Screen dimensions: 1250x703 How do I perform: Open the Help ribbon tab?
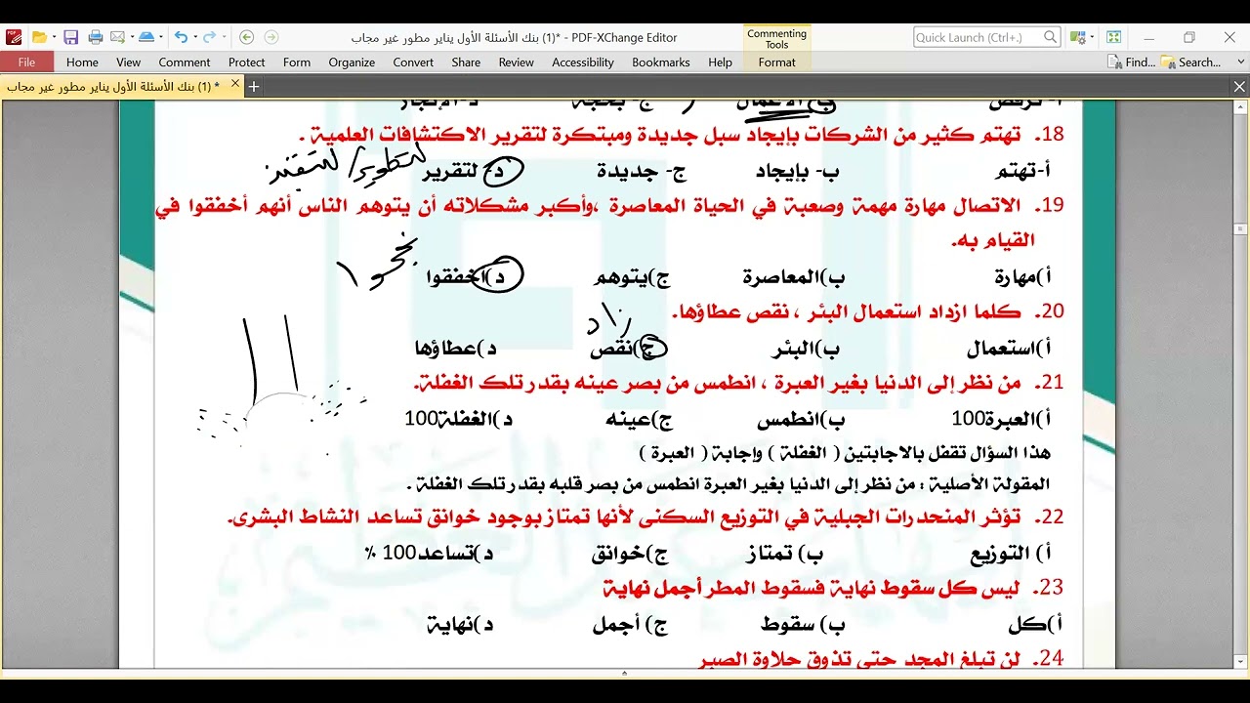720,62
